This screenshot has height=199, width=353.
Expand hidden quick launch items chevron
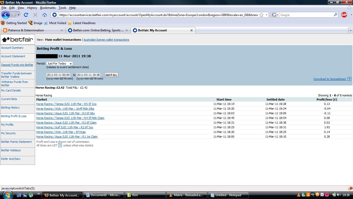tap(39, 194)
